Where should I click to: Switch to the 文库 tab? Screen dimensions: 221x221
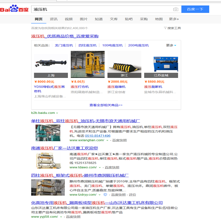pyautogui.click(x=114, y=19)
